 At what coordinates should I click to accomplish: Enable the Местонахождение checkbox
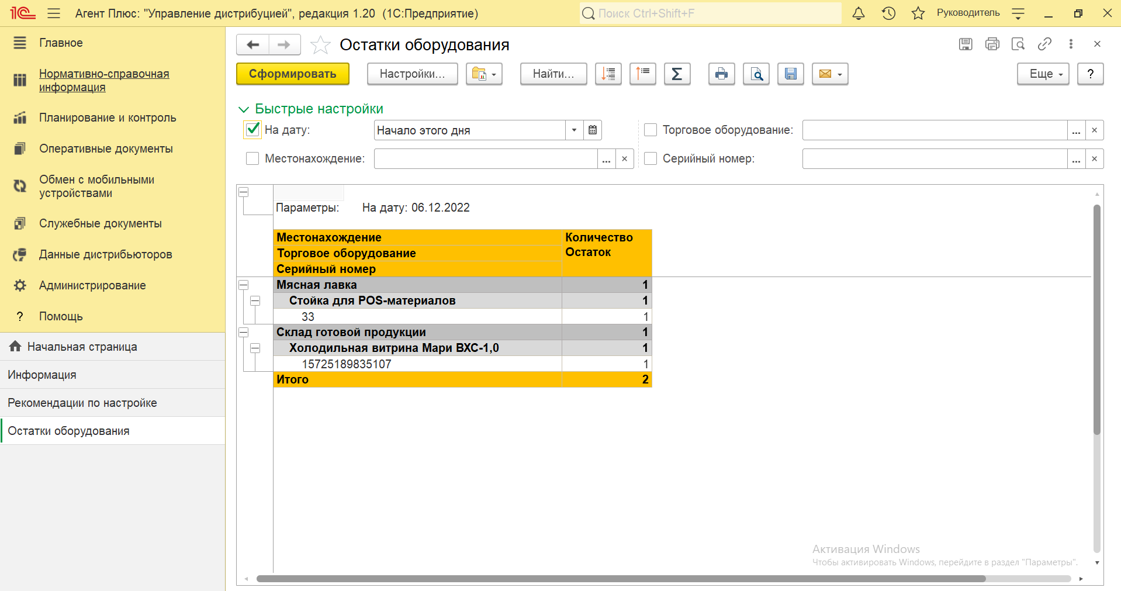[252, 158]
